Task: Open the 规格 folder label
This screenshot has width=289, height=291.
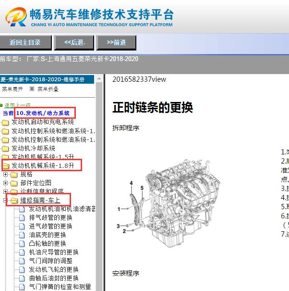Action: [x=26, y=174]
